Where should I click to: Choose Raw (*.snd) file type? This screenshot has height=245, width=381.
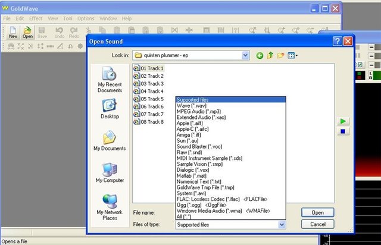coord(230,152)
